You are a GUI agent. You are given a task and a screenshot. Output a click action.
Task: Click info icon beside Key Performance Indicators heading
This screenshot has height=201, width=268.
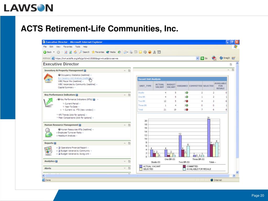tap(77, 95)
